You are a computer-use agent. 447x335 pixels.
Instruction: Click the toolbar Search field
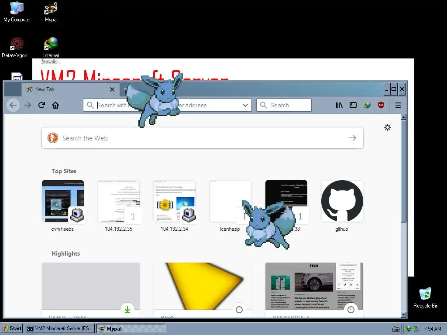pos(284,105)
